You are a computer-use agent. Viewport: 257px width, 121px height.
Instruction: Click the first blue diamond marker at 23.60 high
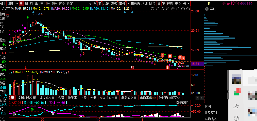[x=33, y=12]
